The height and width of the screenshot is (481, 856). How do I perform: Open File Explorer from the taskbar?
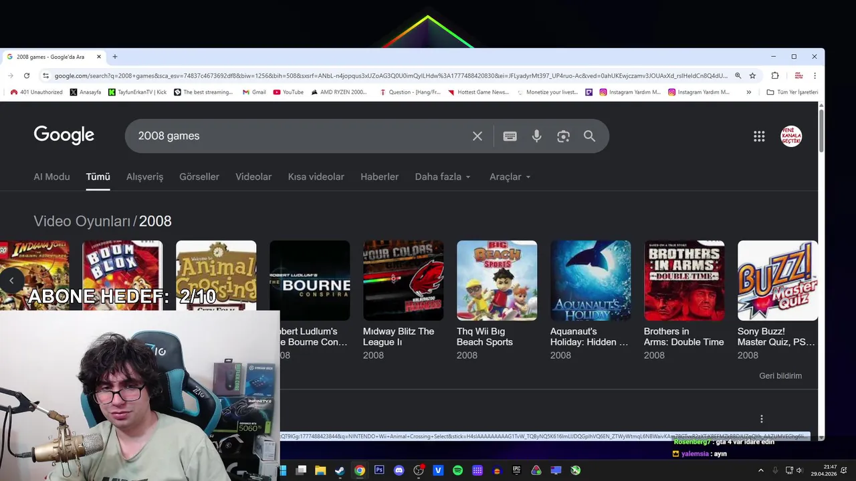320,470
